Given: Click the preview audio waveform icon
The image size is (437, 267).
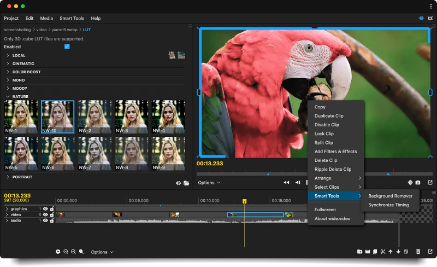Looking at the screenshot, I should pos(410,182).
